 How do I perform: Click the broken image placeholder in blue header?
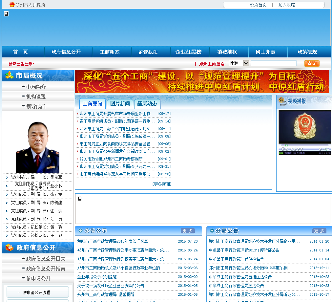[x=6, y=14]
